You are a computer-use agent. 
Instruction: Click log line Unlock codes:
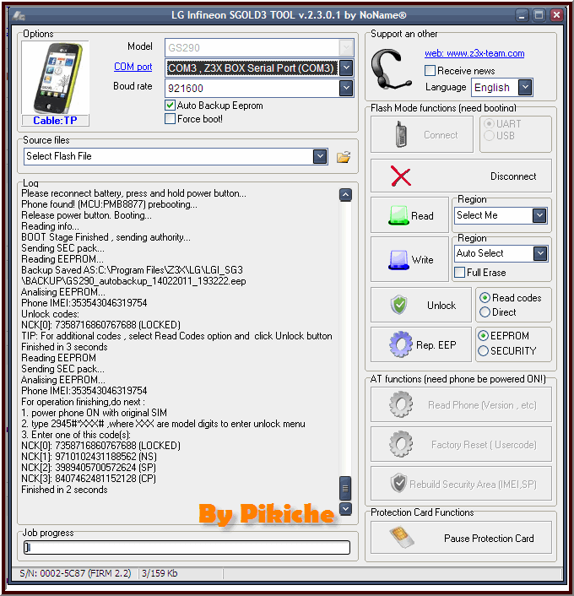click(x=50, y=314)
